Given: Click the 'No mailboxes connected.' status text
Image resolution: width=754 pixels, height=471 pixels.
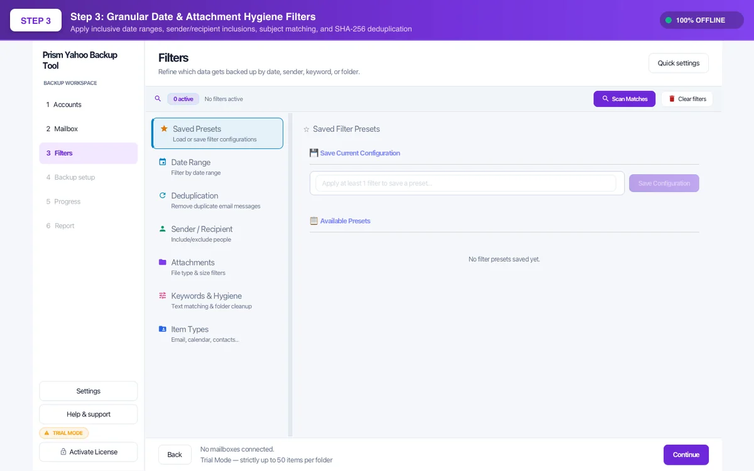Looking at the screenshot, I should click(238, 449).
